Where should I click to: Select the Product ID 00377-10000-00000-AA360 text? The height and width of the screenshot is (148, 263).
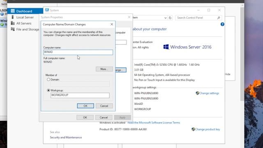pos(123,129)
